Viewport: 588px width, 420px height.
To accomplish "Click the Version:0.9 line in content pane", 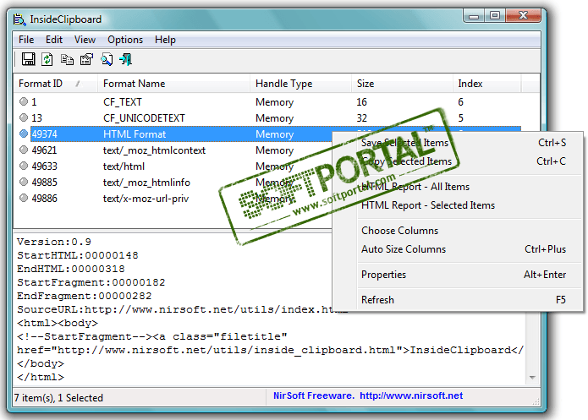I will tap(54, 242).
